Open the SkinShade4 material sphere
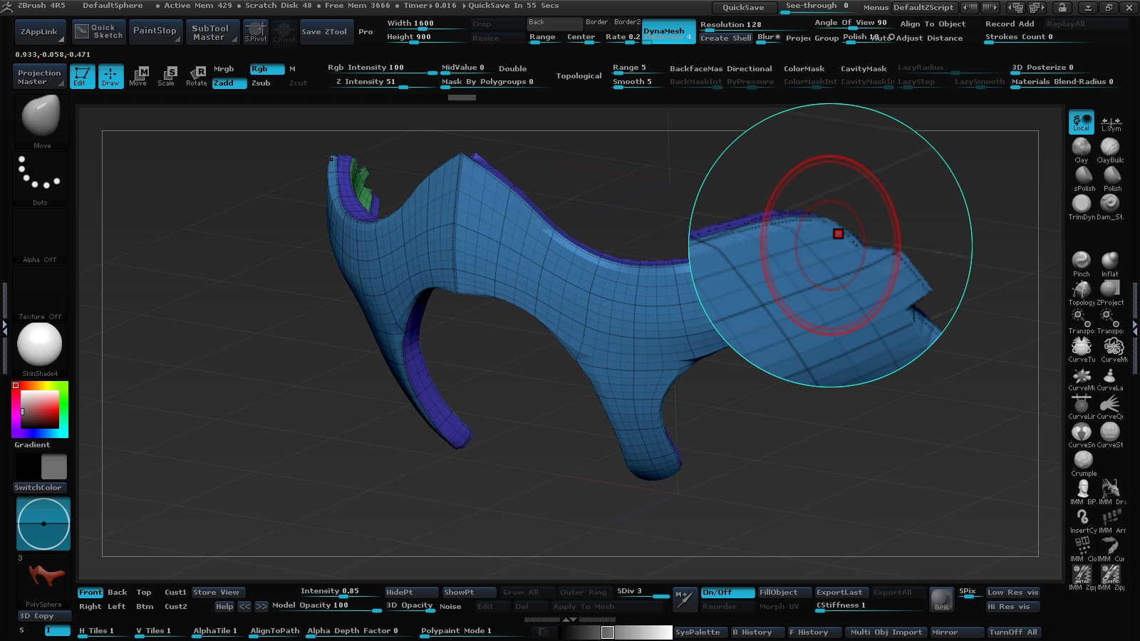The height and width of the screenshot is (641, 1140). point(40,345)
